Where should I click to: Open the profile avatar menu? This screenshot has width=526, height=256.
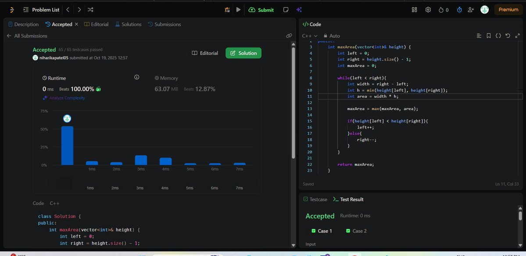[484, 9]
